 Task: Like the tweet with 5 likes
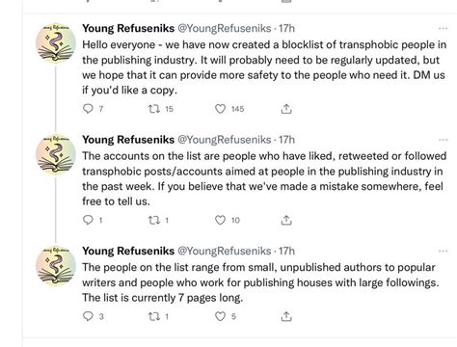[x=220, y=316]
